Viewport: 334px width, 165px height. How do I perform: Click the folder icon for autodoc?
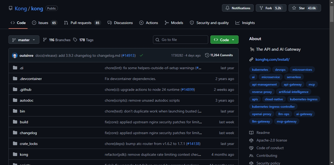click(15, 100)
